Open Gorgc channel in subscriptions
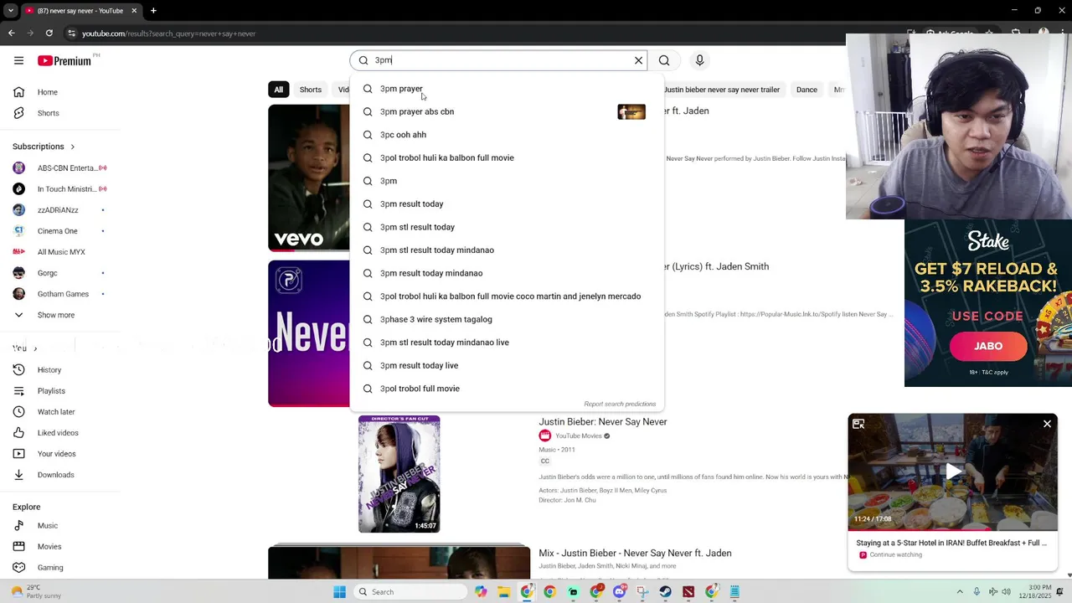The image size is (1072, 603). [x=60, y=273]
